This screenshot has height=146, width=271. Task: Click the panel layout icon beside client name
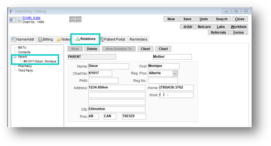[12, 20]
